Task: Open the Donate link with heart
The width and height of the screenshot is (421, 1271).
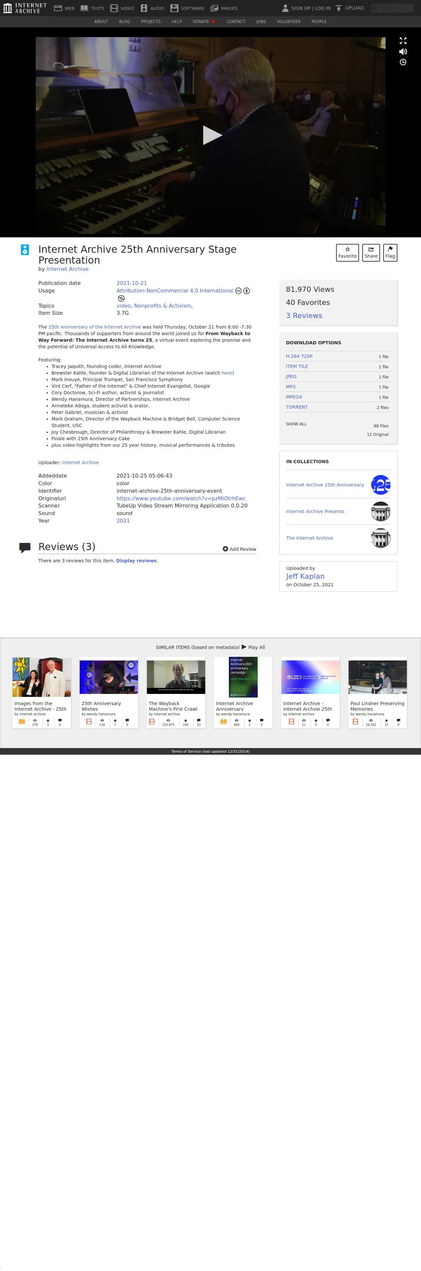Action: (x=204, y=22)
